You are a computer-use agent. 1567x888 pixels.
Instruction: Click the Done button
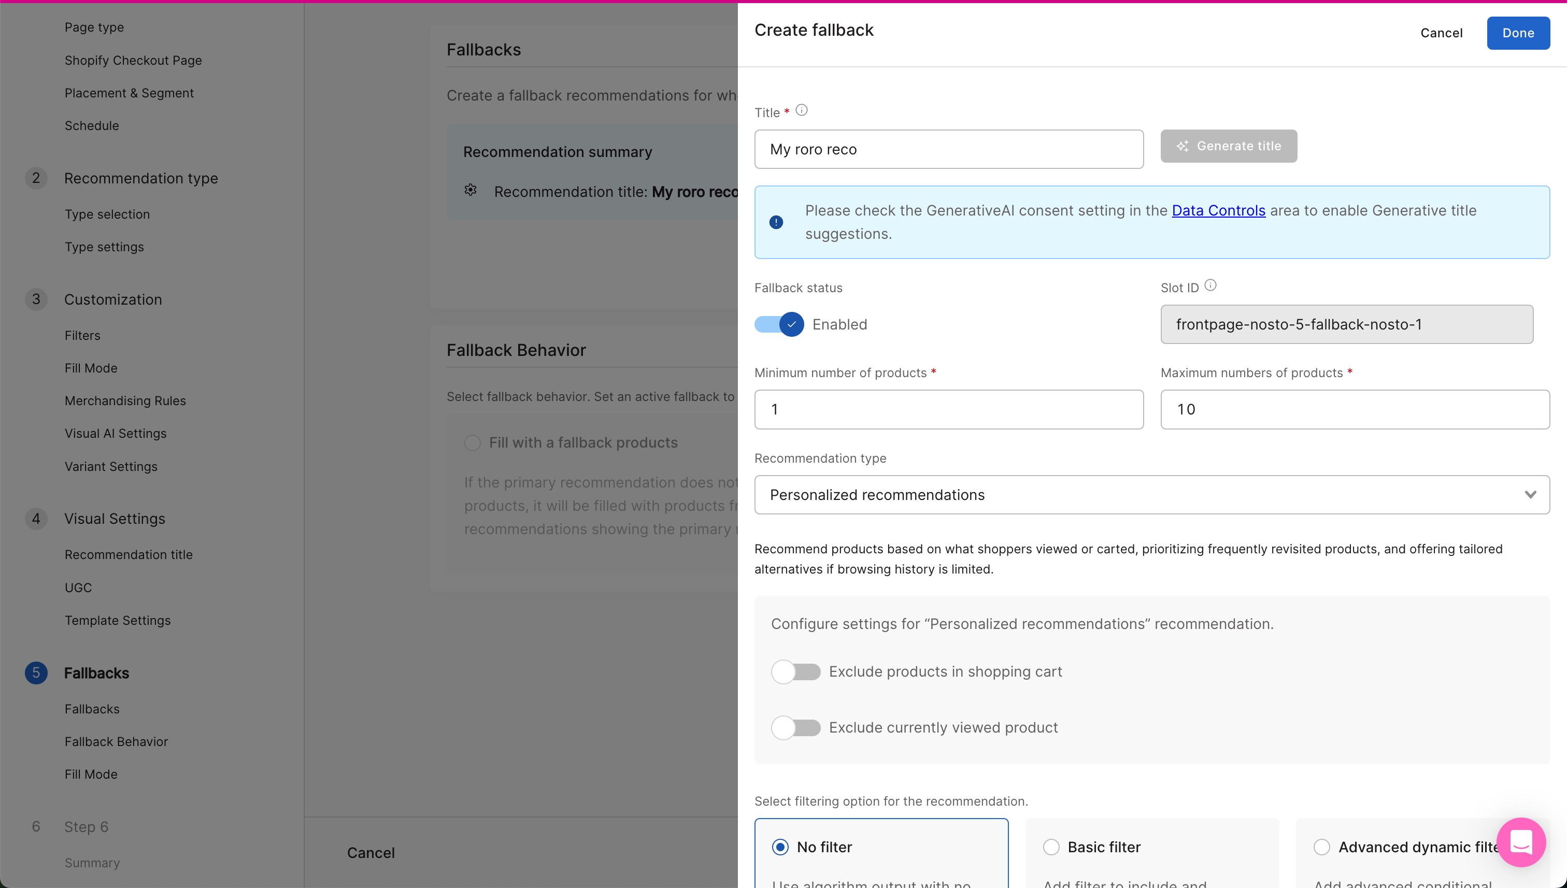click(x=1518, y=33)
